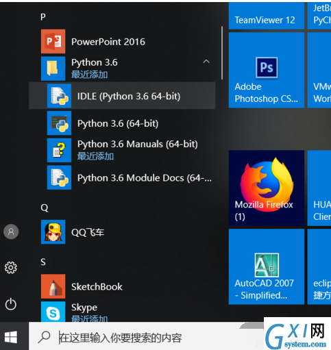Open Python 3.6 Module Docs icon
Image resolution: width=331 pixels, height=350 pixels.
tap(59, 177)
